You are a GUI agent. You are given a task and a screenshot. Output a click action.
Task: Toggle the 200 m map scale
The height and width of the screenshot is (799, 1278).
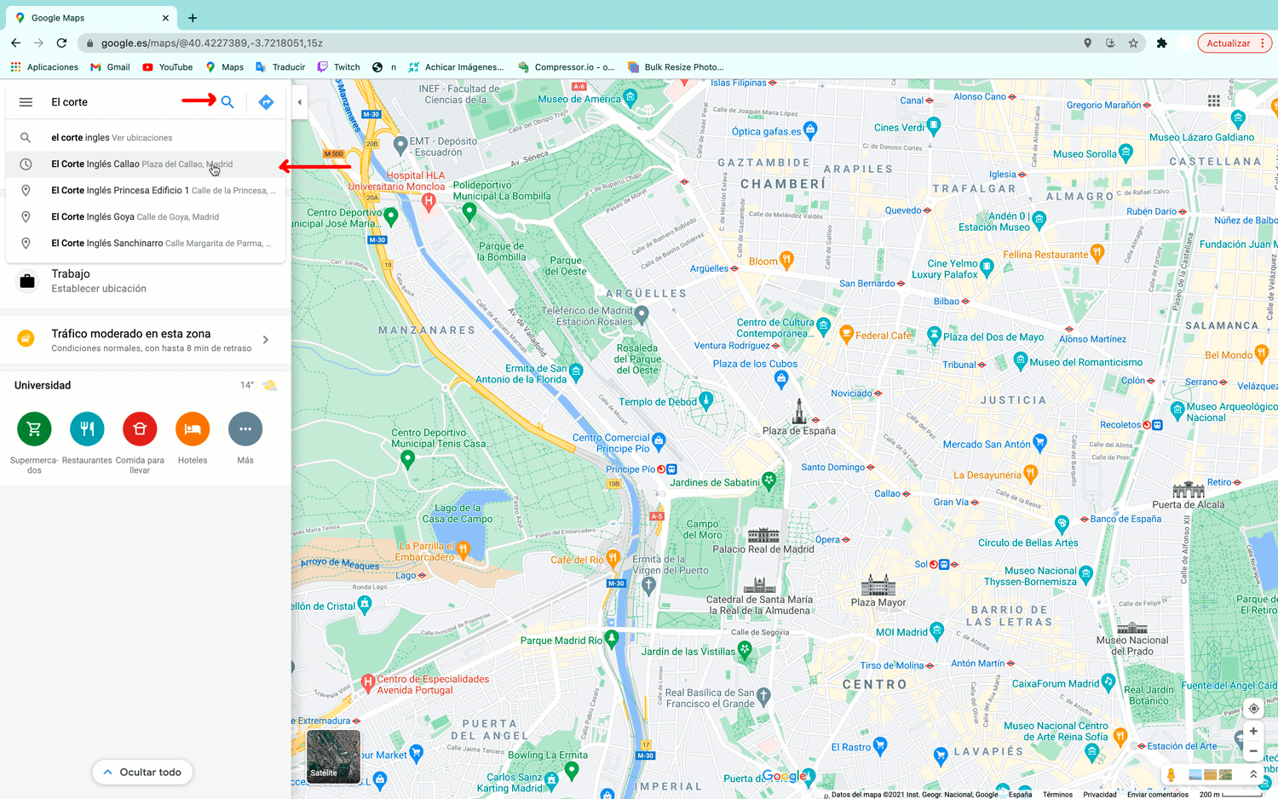pyautogui.click(x=1230, y=795)
